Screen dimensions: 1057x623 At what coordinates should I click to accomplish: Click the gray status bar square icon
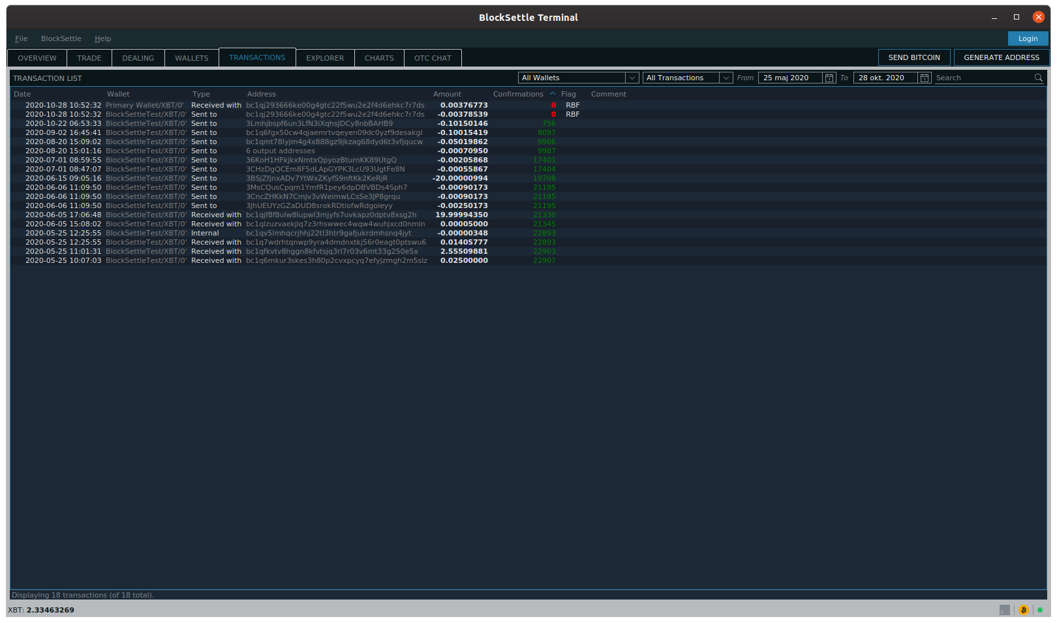(1005, 610)
